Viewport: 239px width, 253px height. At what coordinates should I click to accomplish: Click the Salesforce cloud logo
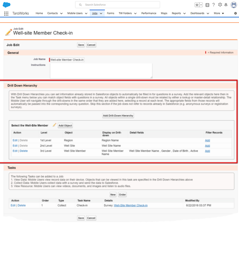click(x=7, y=5)
